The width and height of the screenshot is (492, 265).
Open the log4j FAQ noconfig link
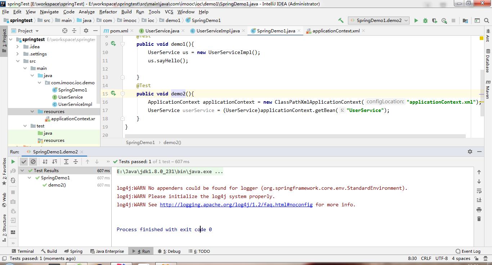[x=236, y=205]
